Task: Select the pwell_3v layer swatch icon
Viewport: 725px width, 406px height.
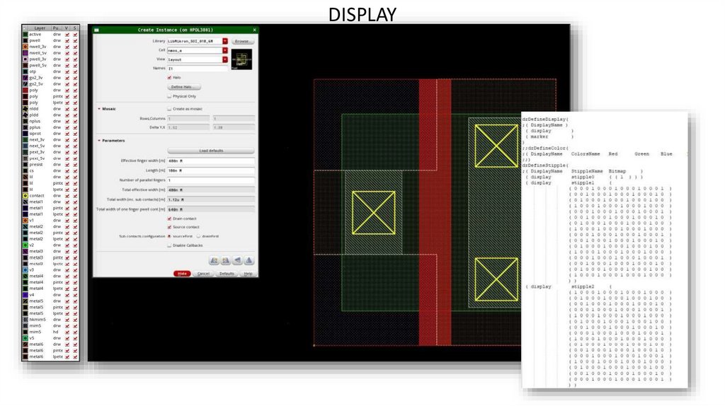Action: click(x=25, y=59)
